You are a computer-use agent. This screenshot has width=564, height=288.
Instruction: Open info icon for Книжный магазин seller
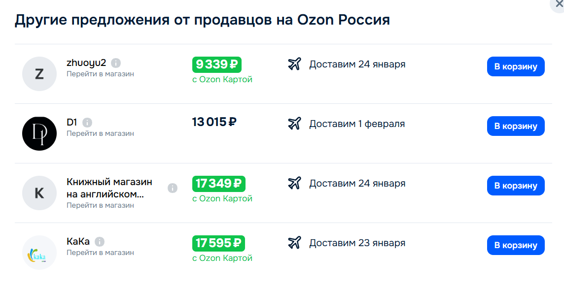pos(173,188)
